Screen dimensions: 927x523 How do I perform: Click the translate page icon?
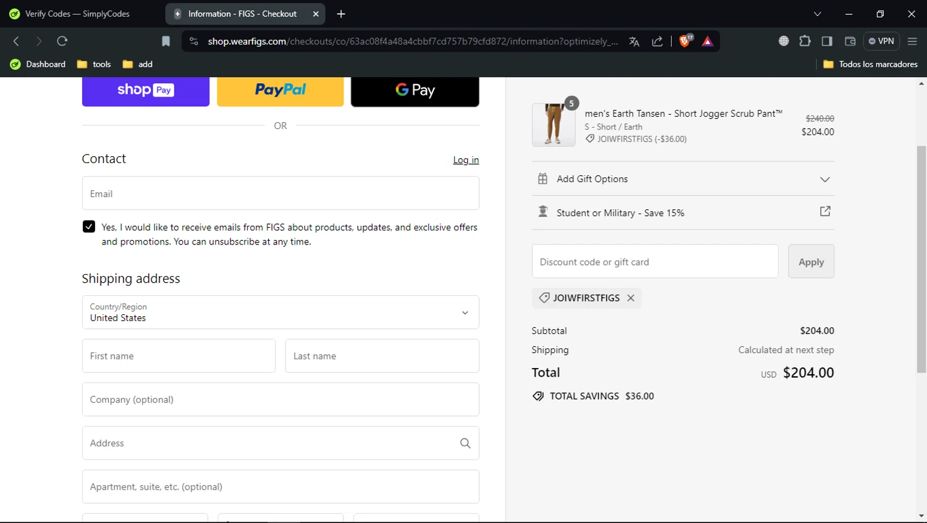point(634,41)
